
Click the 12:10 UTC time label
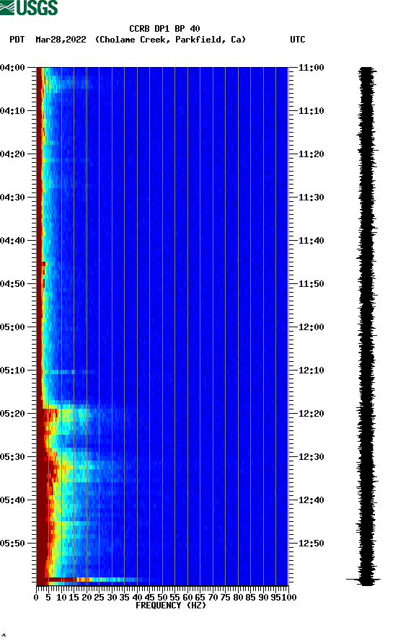(x=311, y=371)
